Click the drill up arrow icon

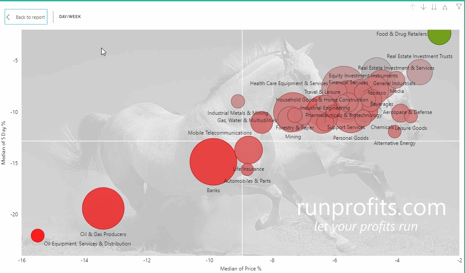412,7
